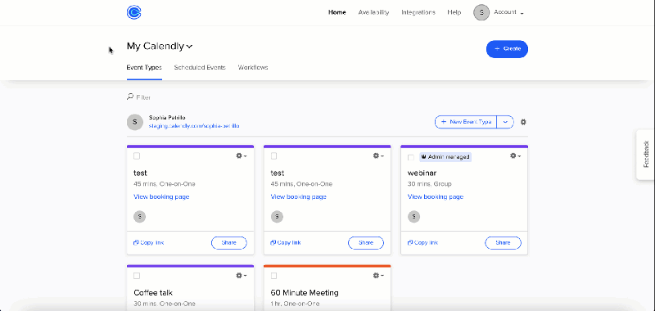
Task: Open the account avatar icon in header
Action: point(481,12)
